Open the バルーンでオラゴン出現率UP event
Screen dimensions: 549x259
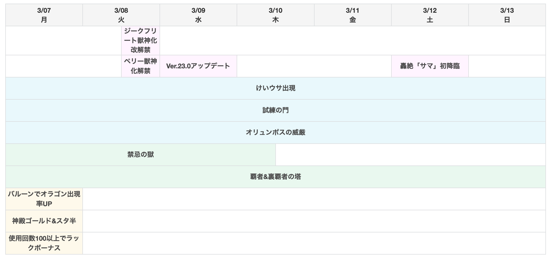[44, 199]
